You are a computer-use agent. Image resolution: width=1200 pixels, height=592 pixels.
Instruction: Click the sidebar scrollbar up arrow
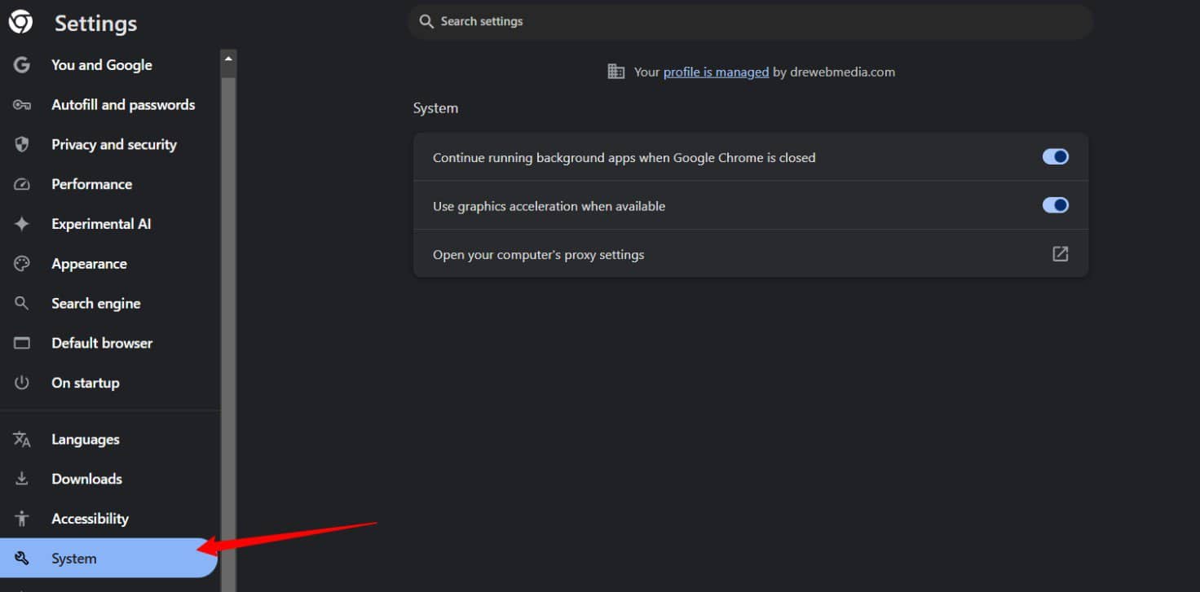pos(228,57)
